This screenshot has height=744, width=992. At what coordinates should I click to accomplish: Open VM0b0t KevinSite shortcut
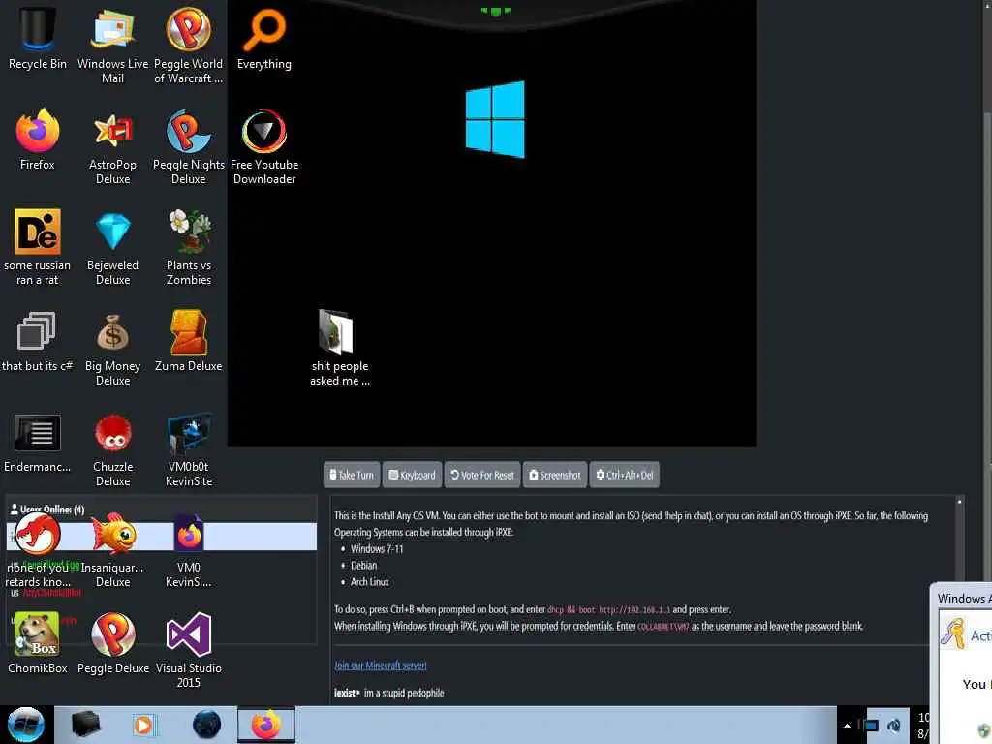tap(189, 449)
